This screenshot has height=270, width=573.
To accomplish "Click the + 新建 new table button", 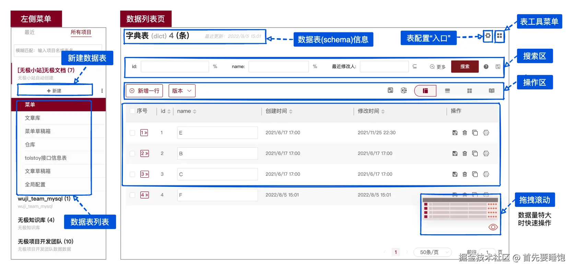I will [55, 91].
